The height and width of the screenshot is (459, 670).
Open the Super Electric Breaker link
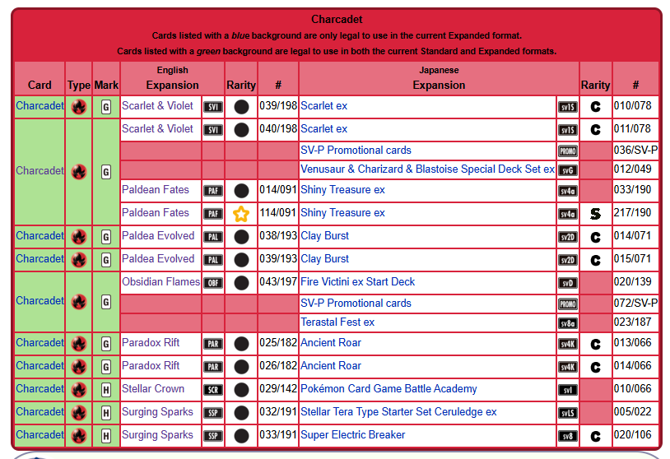pos(353,434)
